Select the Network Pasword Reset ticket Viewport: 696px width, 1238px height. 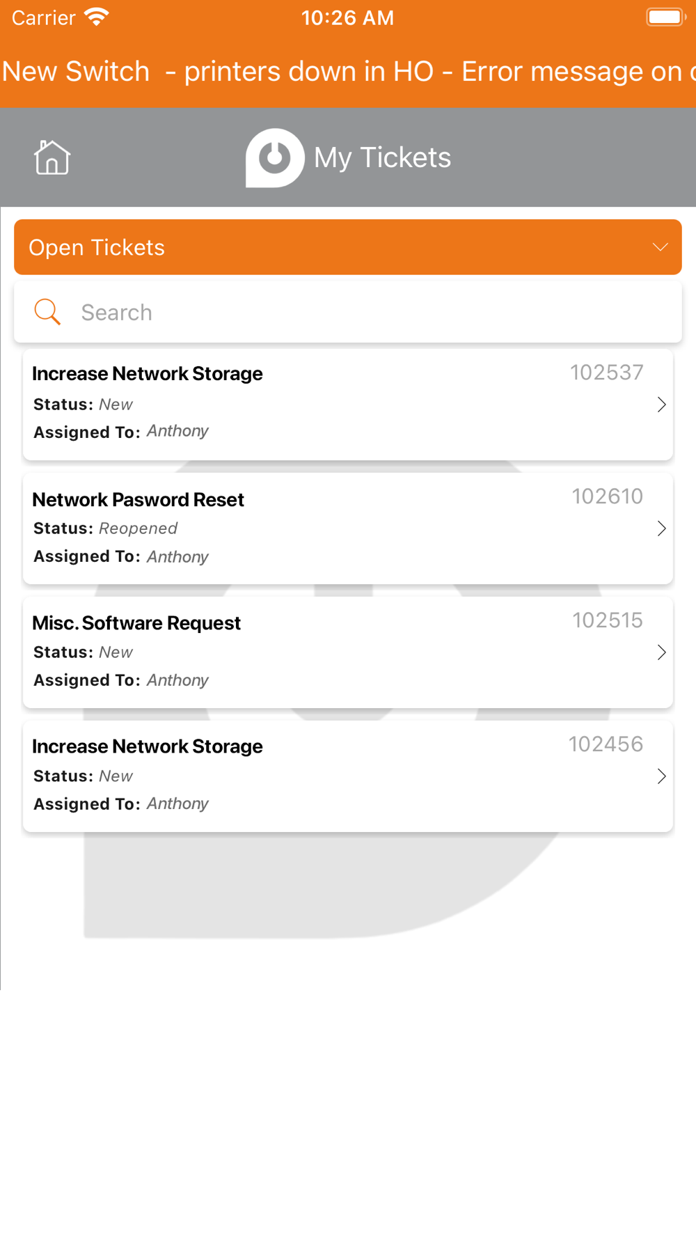coord(348,528)
